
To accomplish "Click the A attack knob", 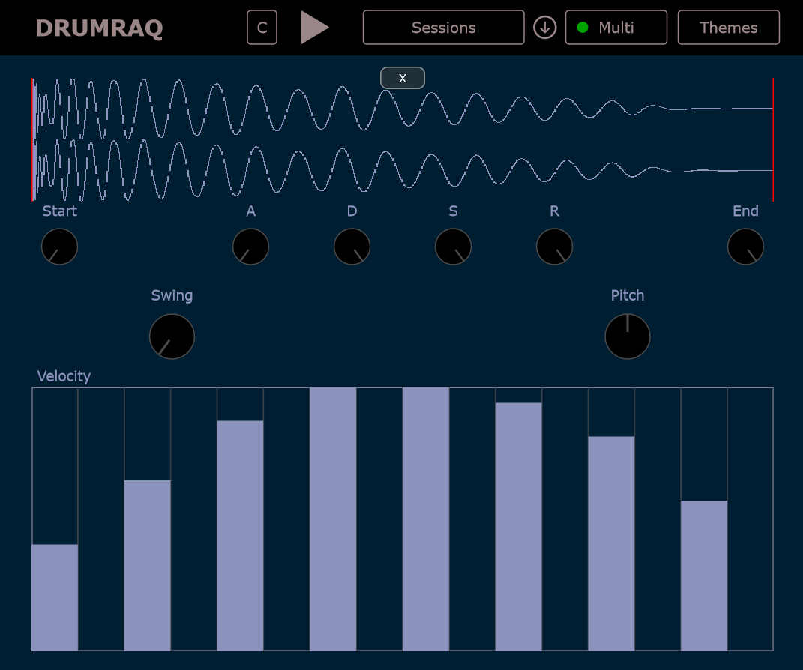I will click(251, 247).
